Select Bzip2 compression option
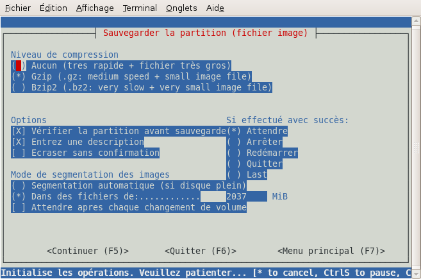Image resolution: width=421 pixels, height=279 pixels. pyautogui.click(x=142, y=87)
